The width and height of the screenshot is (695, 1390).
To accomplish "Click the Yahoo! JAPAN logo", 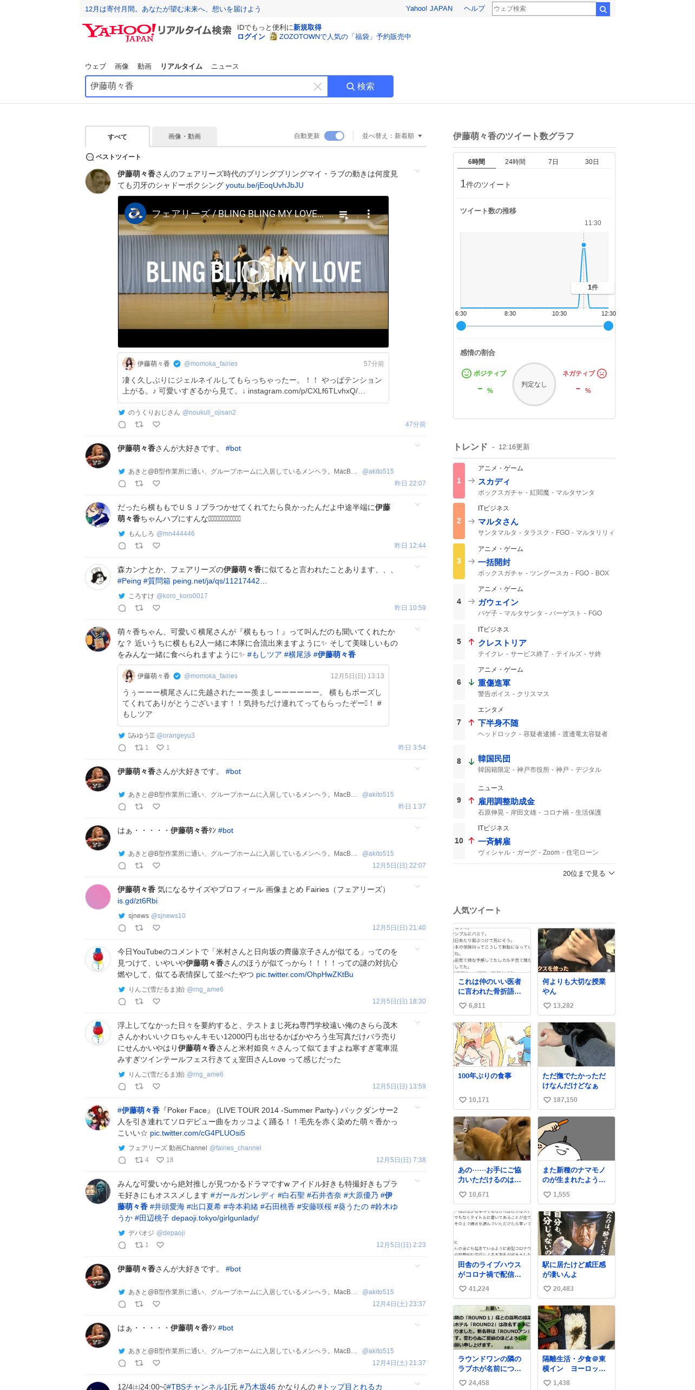I will click(119, 32).
